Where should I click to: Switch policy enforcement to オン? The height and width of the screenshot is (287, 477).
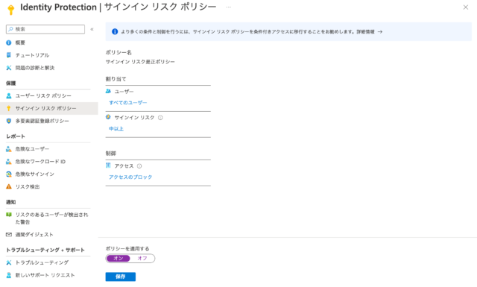119,259
